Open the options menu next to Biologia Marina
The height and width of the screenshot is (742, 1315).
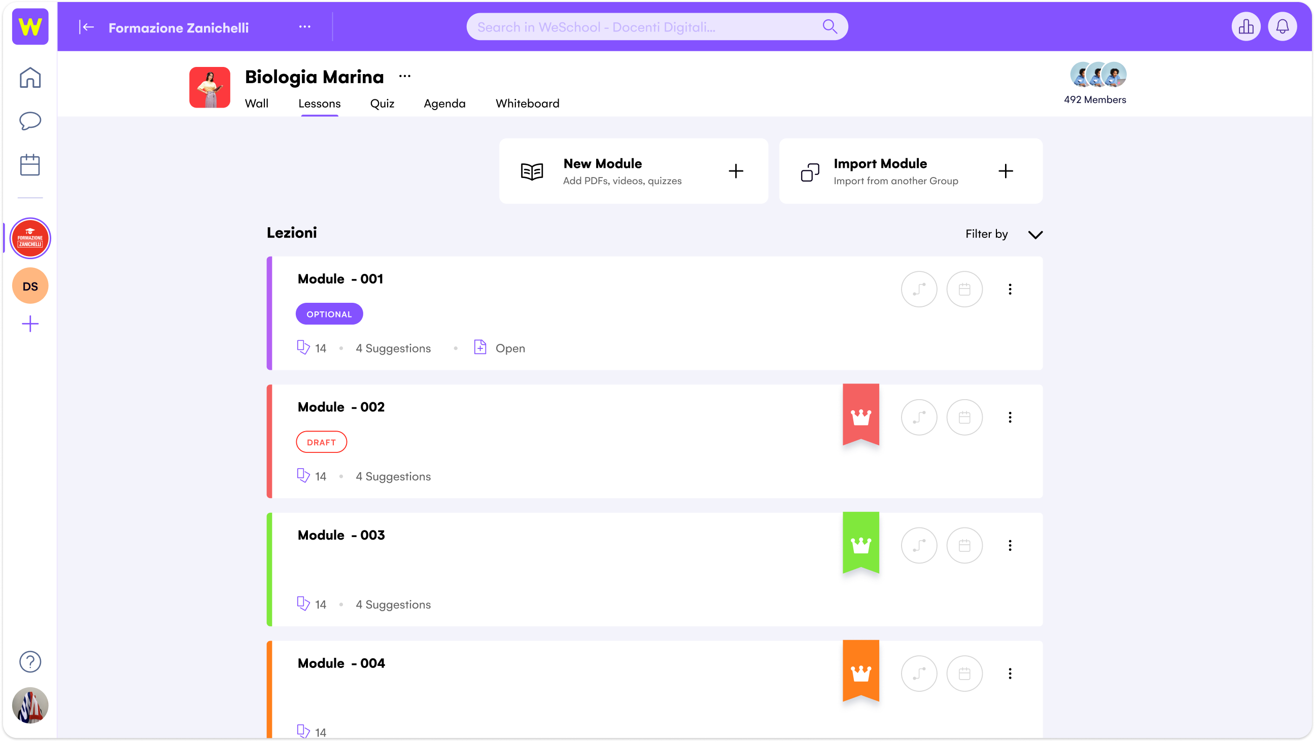(405, 77)
